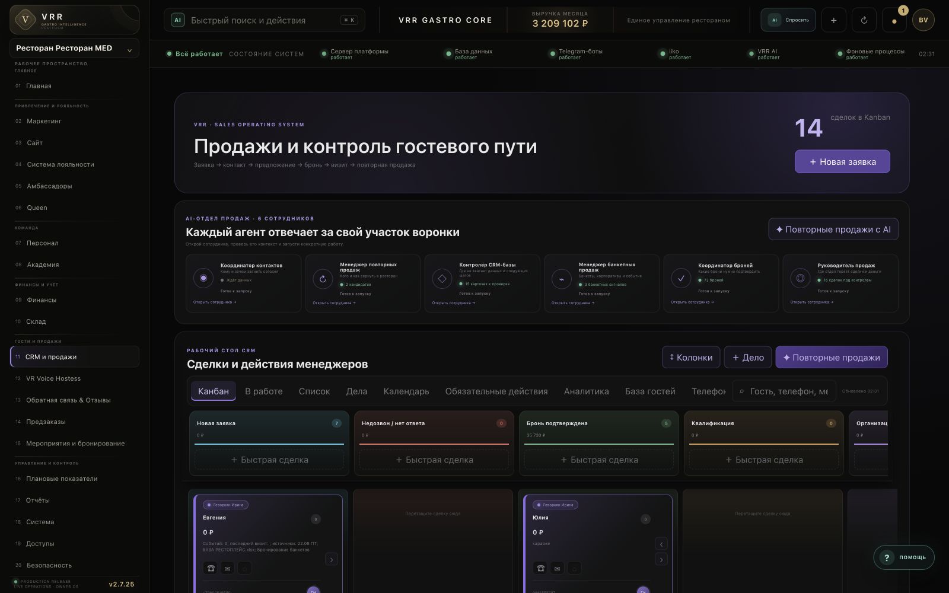The width and height of the screenshot is (949, 593).
Task: Click the Новая заявка button
Action: coord(842,161)
